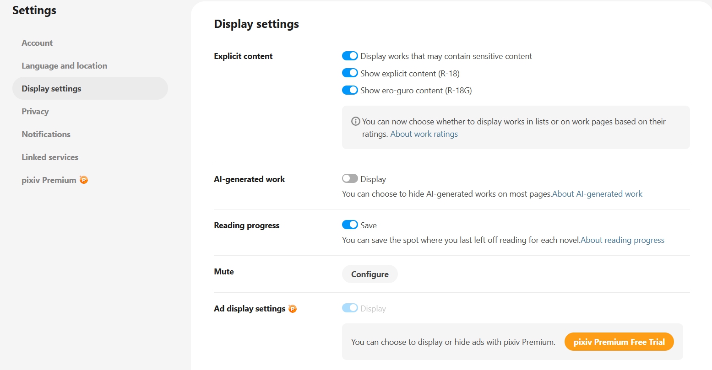
Task: Click the AI-generated work label
Action: pyautogui.click(x=249, y=179)
